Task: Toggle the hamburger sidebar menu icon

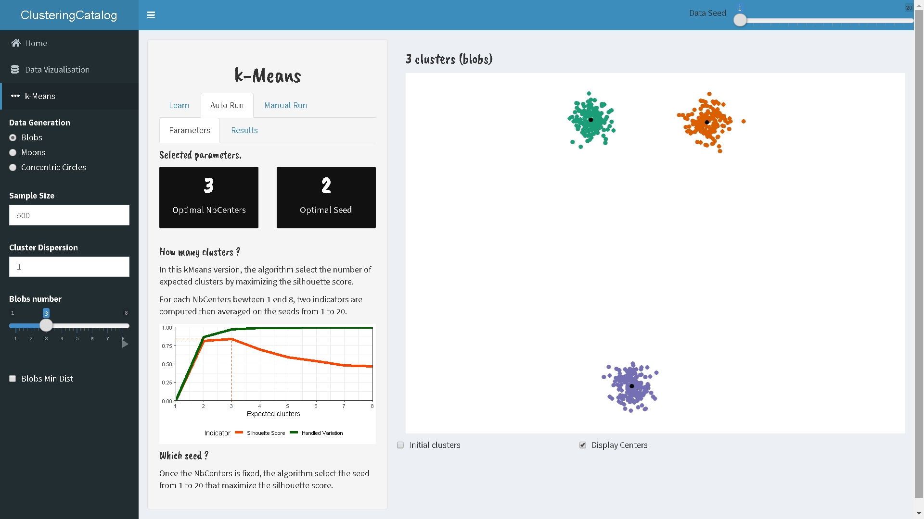Action: click(x=151, y=15)
